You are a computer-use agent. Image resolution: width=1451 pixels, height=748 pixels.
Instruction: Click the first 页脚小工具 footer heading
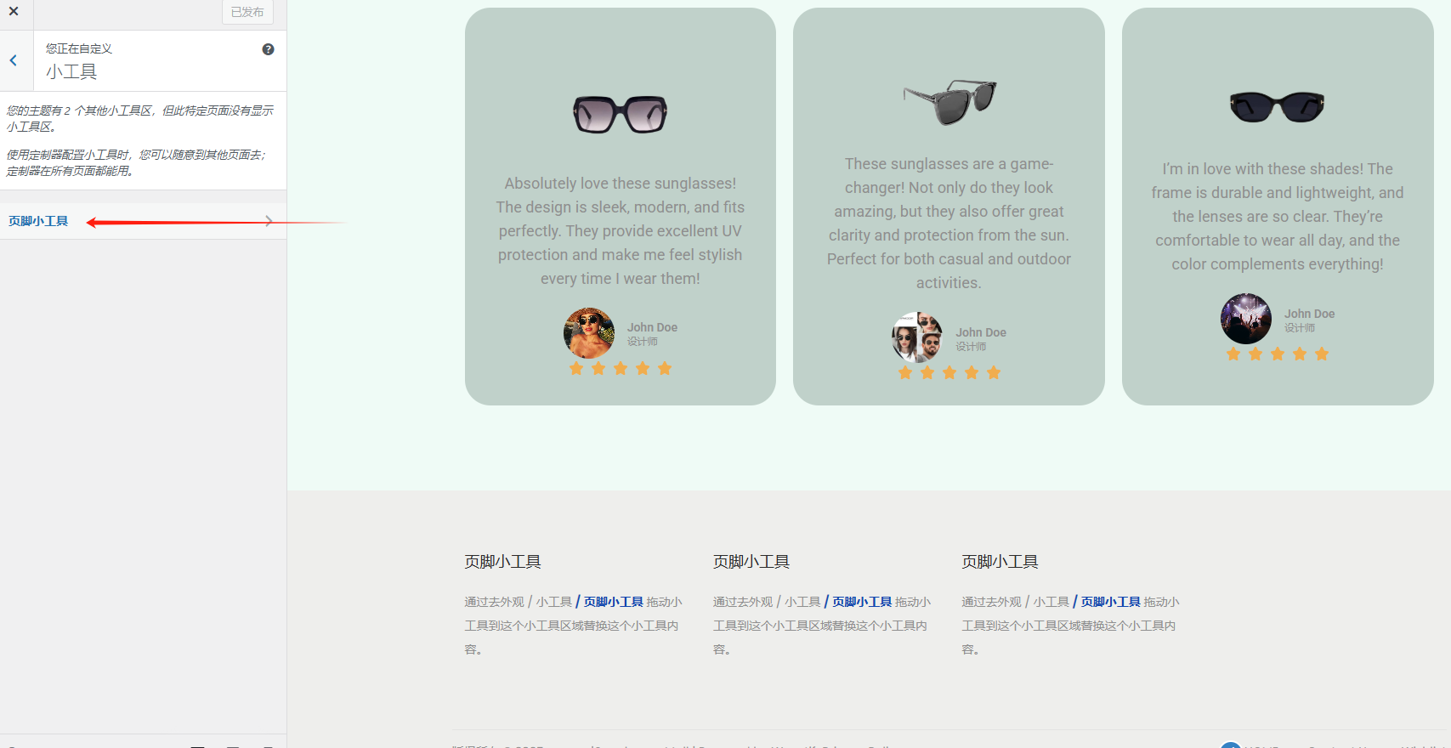(502, 562)
